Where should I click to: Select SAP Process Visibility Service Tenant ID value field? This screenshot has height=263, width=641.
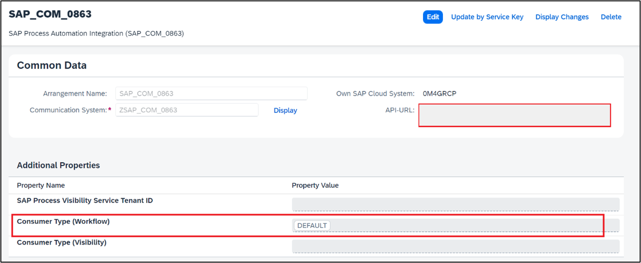[455, 205]
